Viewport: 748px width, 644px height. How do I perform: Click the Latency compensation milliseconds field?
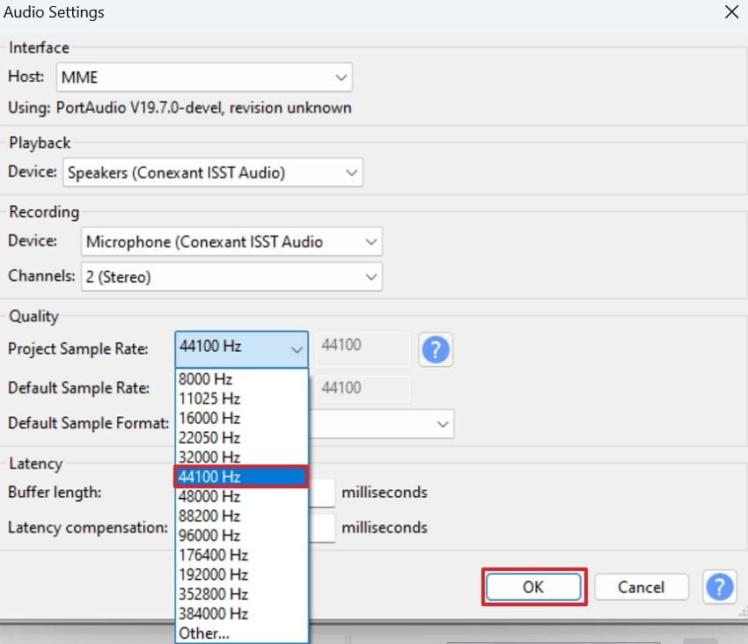[322, 528]
